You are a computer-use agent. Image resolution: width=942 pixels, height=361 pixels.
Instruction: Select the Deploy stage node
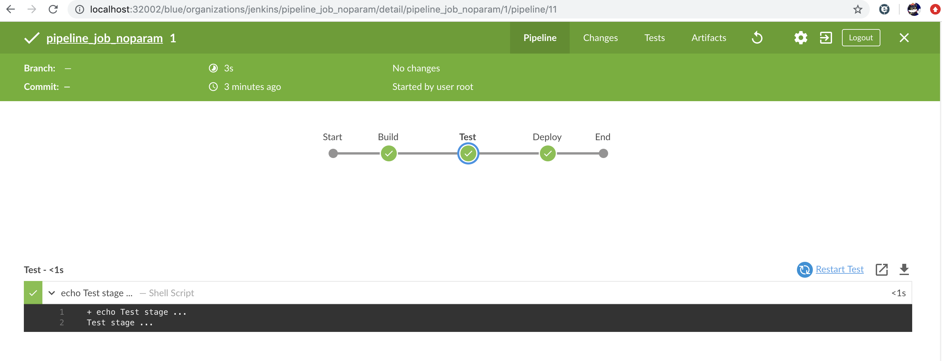(x=548, y=153)
